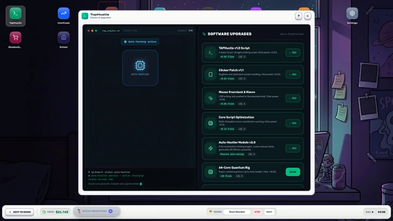Click the green dot in terminal header
Screen dimensions: 393x221
[x=96, y=30]
